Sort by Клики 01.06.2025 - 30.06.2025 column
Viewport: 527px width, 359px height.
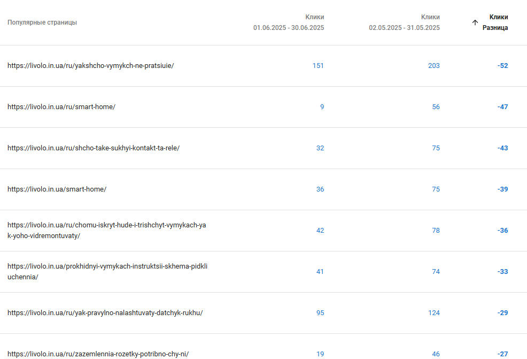[x=289, y=22]
